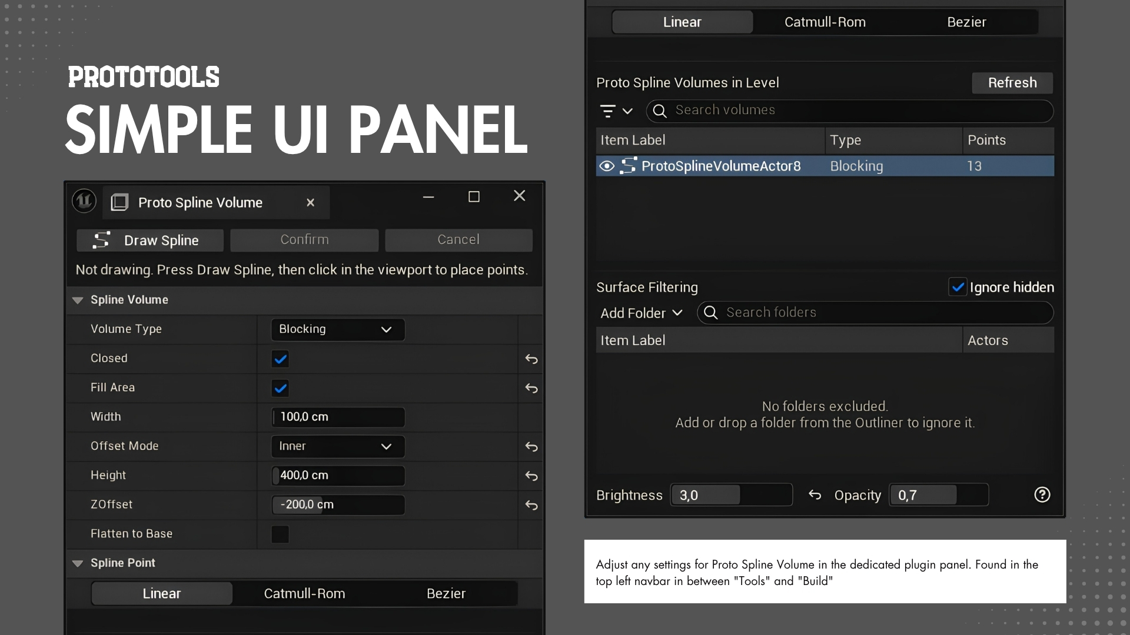Open the Volume Type Blocking dropdown

click(338, 329)
